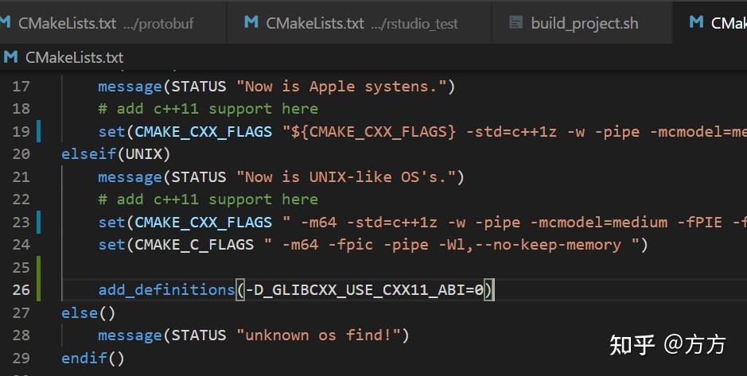
Task: Place cursor on add_definitions in line 26
Action: click(x=166, y=290)
